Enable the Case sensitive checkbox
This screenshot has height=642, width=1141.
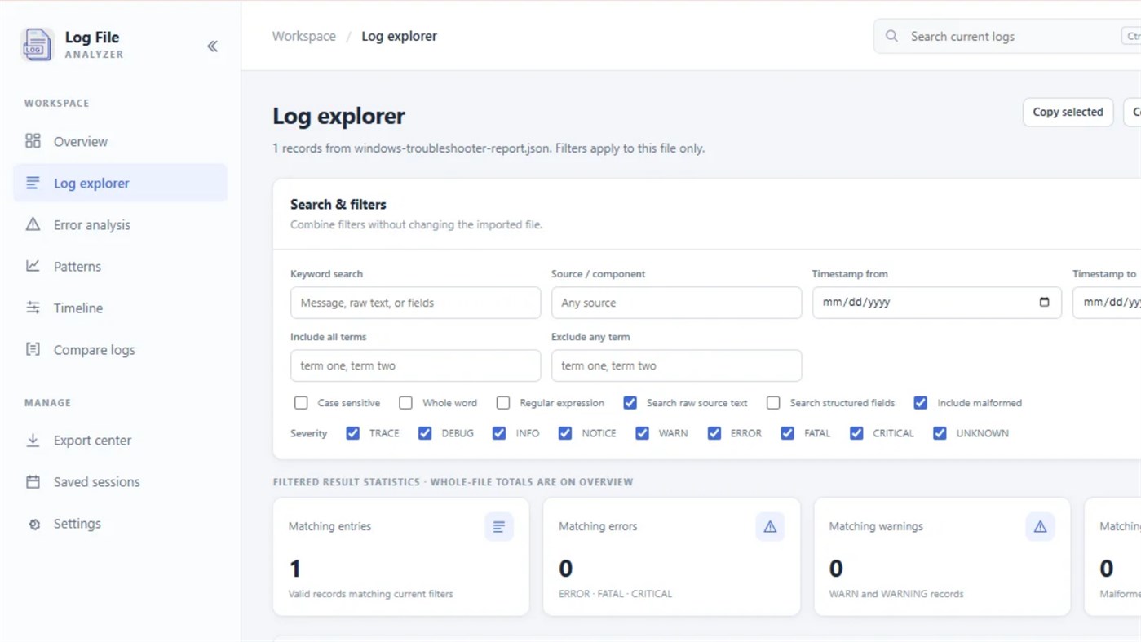(301, 403)
